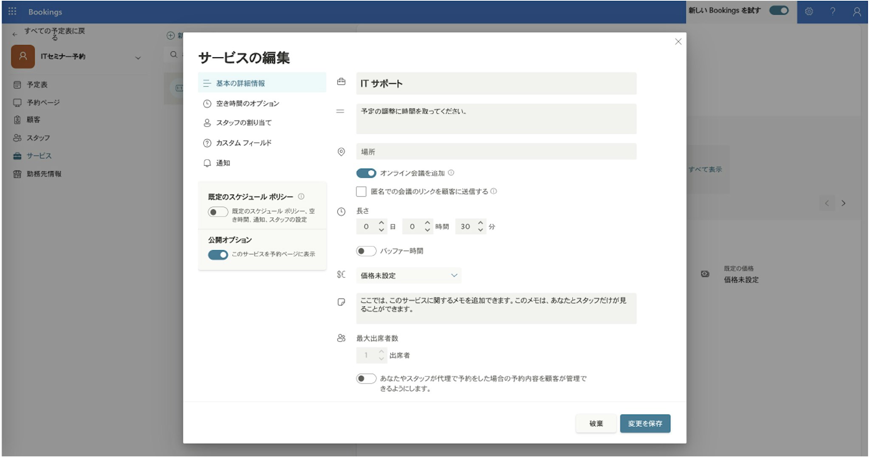Click the help question mark icon

(x=833, y=11)
